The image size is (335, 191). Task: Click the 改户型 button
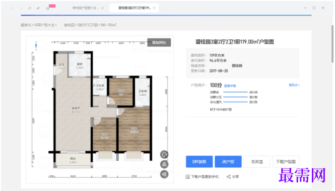228,161
